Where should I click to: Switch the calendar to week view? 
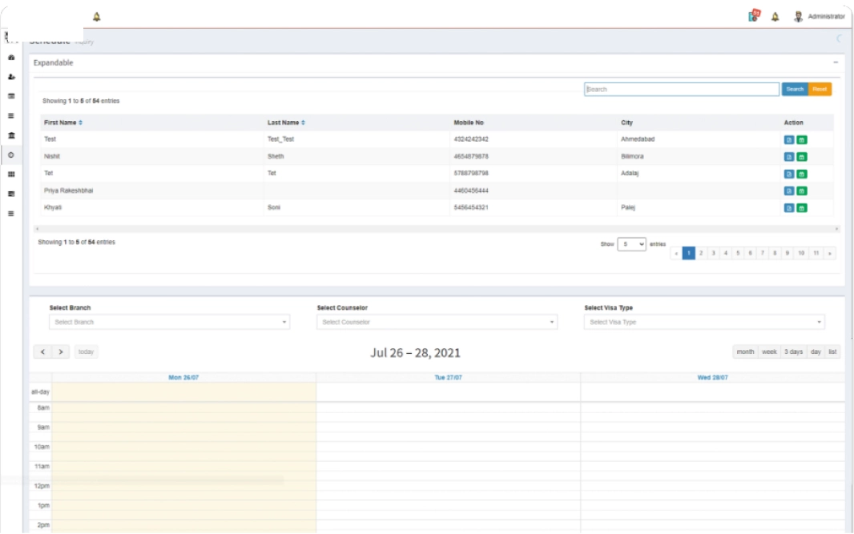tap(769, 352)
